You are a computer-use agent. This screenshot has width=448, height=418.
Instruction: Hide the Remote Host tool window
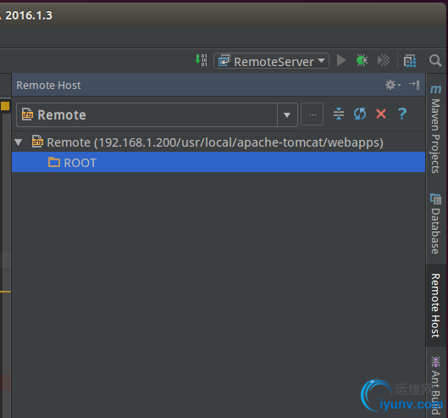[x=414, y=85]
